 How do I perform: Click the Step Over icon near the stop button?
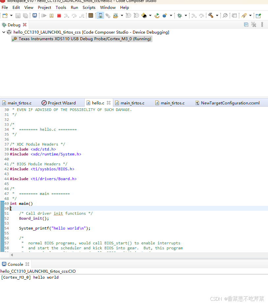coord(74,15)
